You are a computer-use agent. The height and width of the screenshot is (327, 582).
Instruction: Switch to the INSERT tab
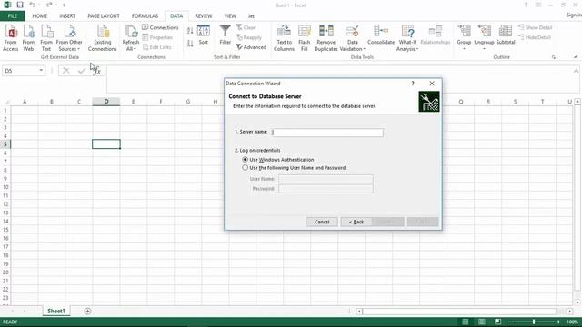tap(67, 16)
